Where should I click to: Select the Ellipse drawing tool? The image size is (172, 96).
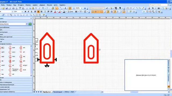click(131, 8)
